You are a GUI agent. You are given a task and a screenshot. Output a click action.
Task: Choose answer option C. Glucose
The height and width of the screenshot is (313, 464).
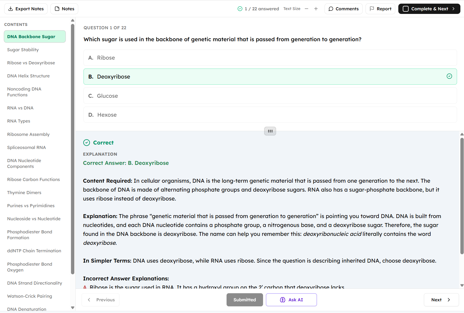coord(270,96)
